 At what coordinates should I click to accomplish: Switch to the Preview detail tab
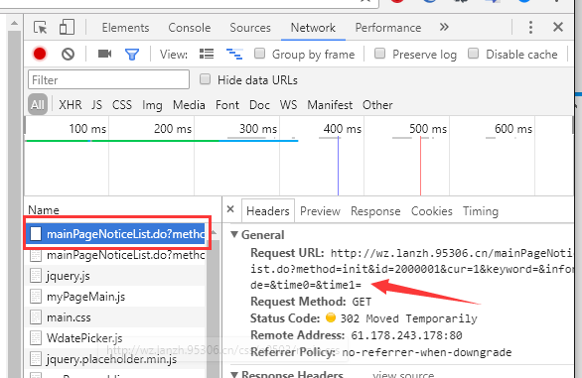(320, 211)
